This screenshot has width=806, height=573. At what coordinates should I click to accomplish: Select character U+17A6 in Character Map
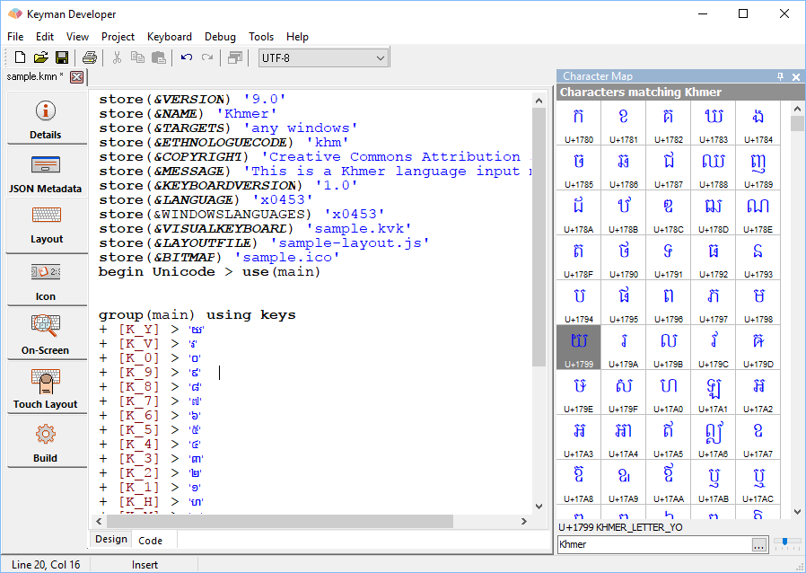(x=714, y=437)
